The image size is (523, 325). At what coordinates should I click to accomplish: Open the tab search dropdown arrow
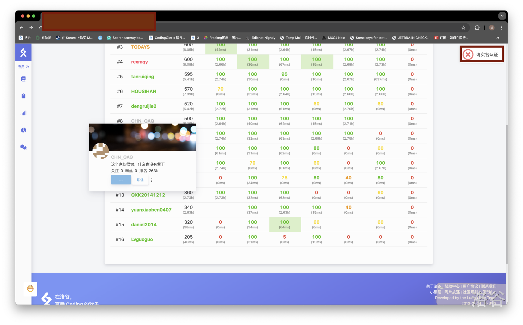[x=502, y=16]
